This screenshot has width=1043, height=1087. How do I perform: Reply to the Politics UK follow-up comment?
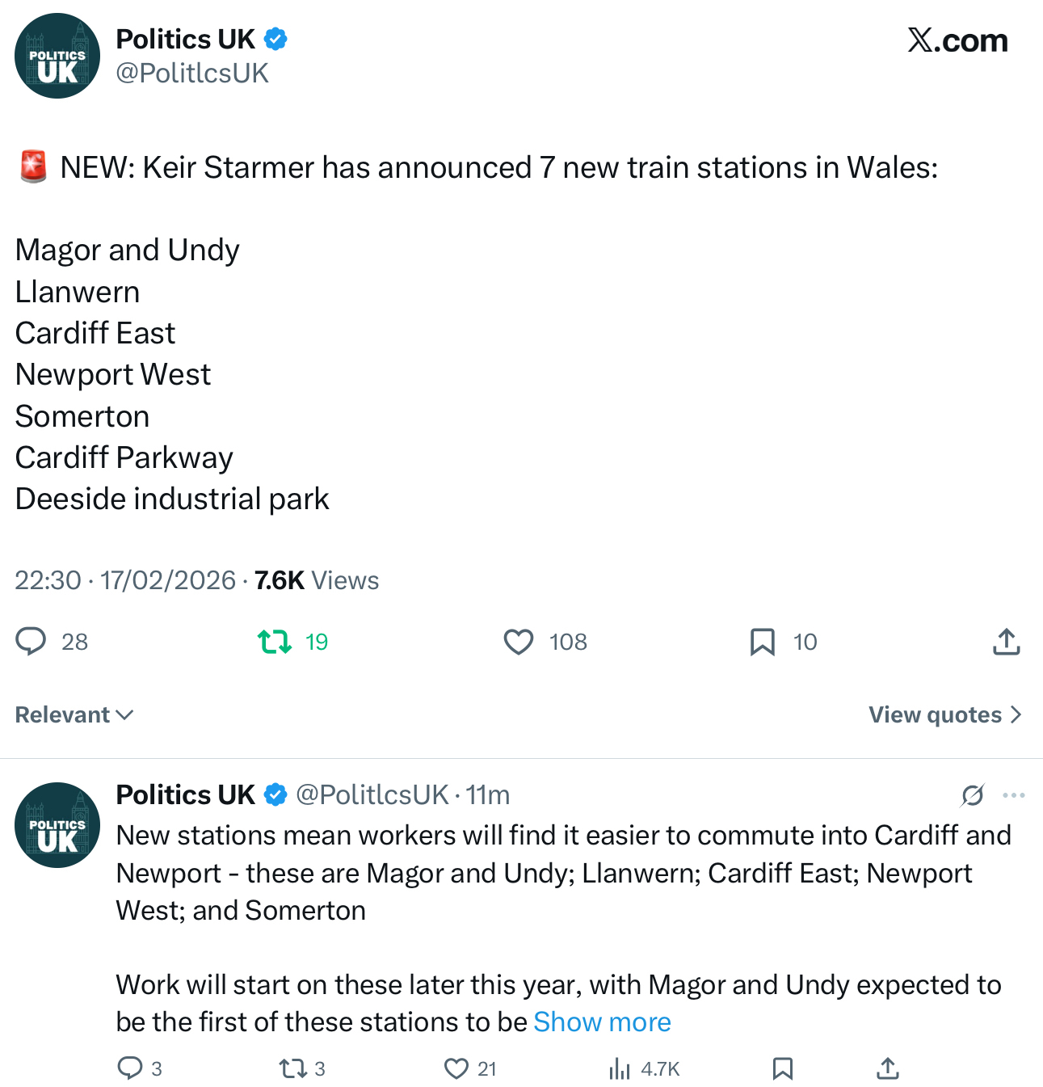click(130, 1068)
